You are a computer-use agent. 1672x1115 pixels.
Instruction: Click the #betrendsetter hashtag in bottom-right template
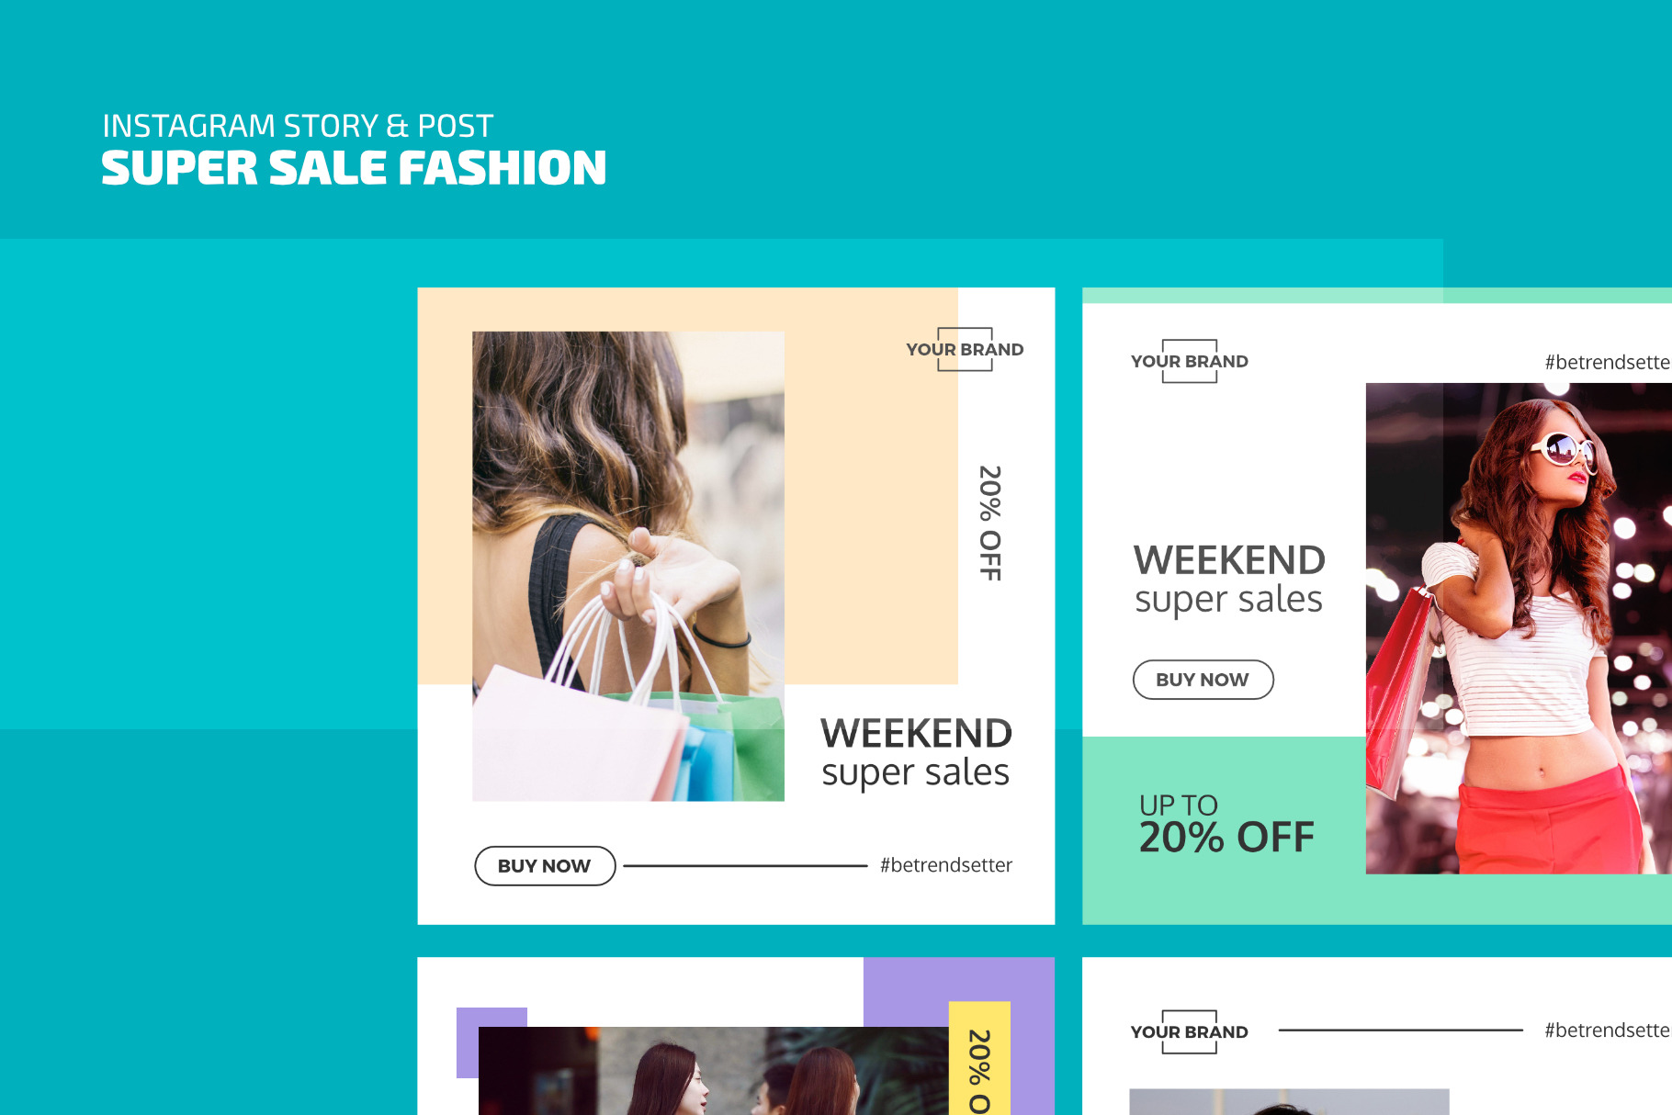click(x=1608, y=1031)
